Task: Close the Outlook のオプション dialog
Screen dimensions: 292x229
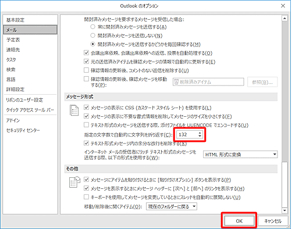Action: point(283,6)
